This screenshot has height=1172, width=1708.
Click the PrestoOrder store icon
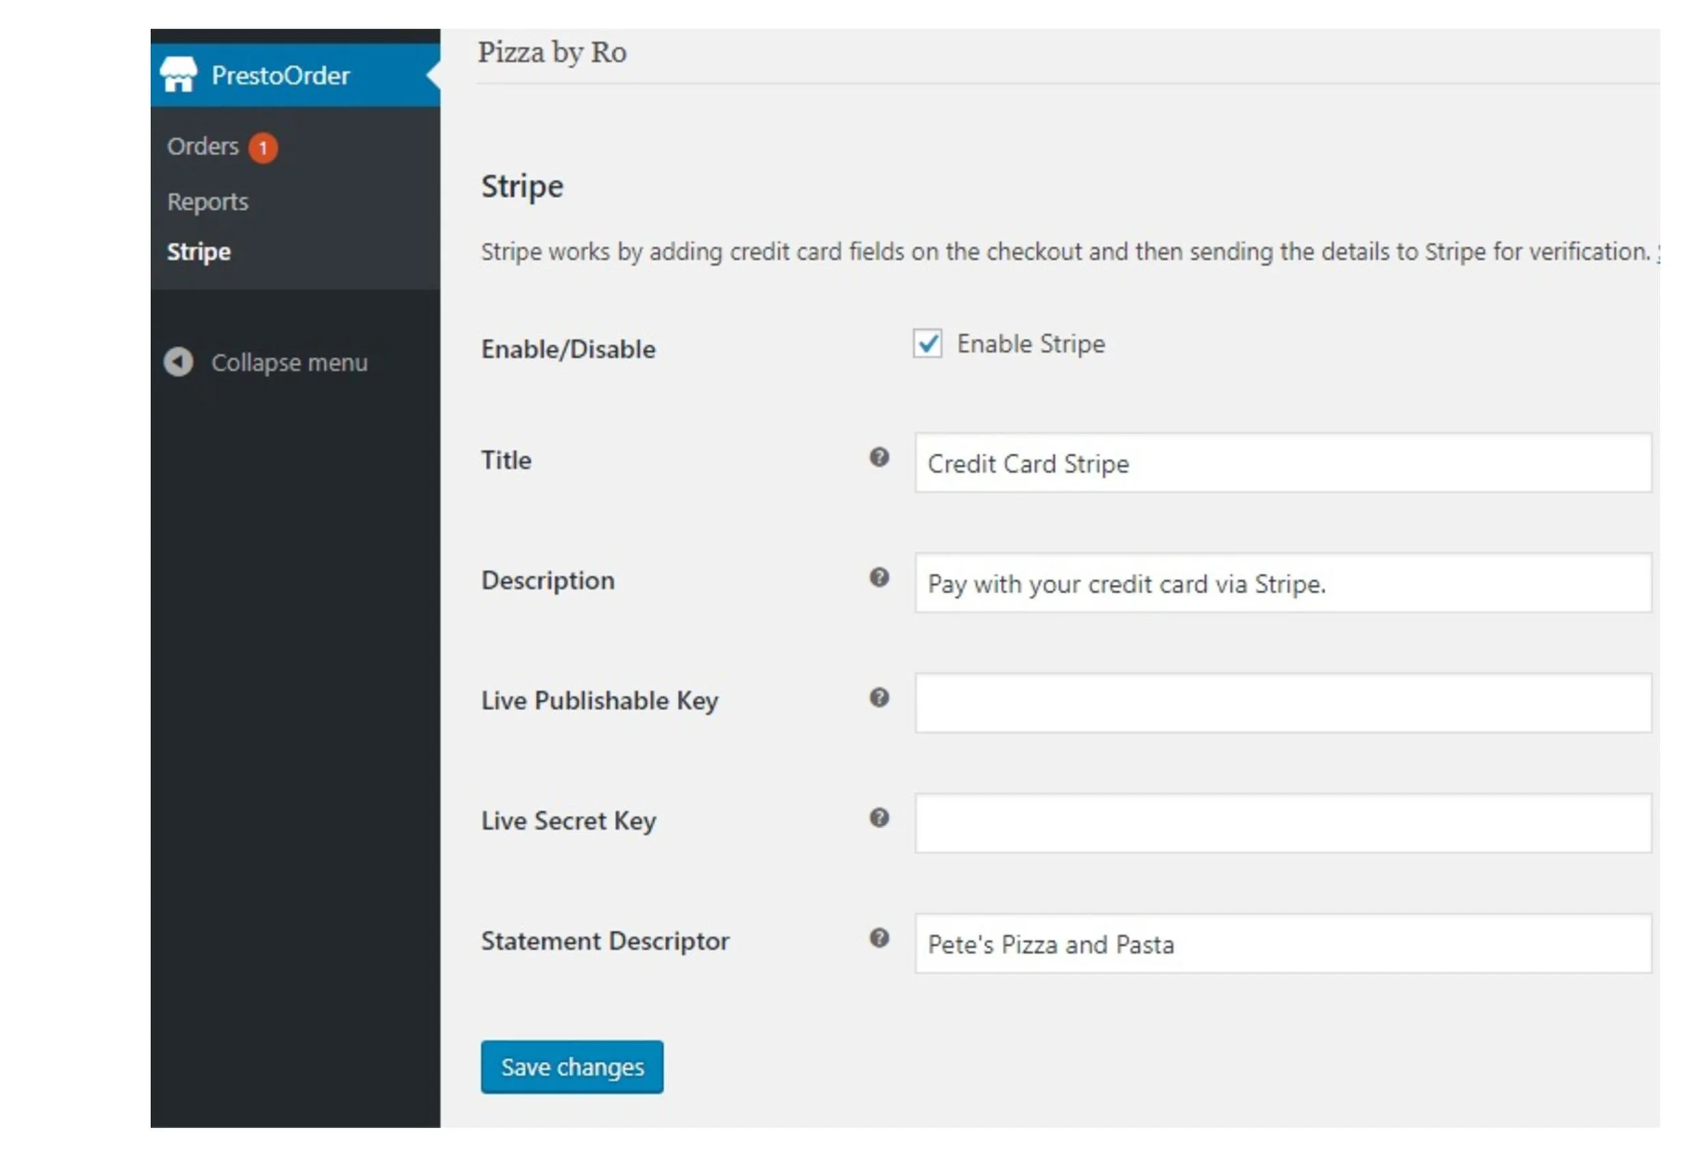[178, 75]
